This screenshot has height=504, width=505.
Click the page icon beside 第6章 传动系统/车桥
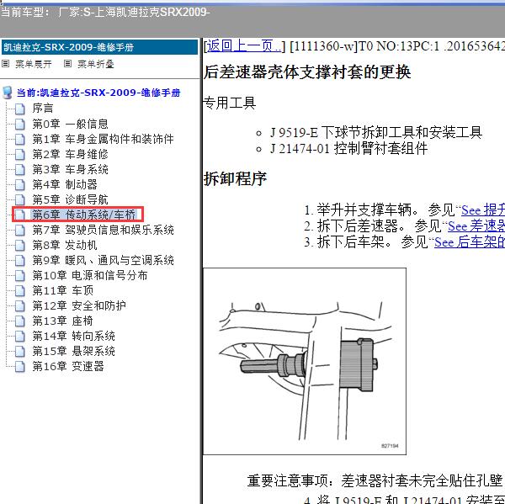coord(20,215)
